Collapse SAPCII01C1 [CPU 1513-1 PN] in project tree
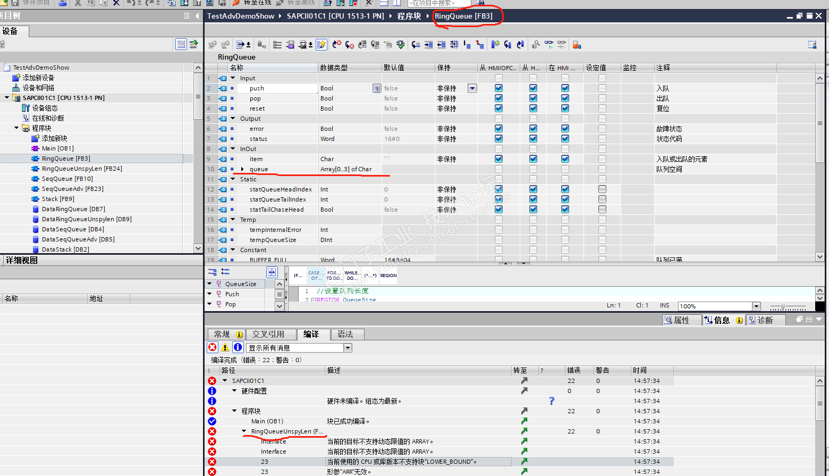The image size is (829, 476). (7, 98)
